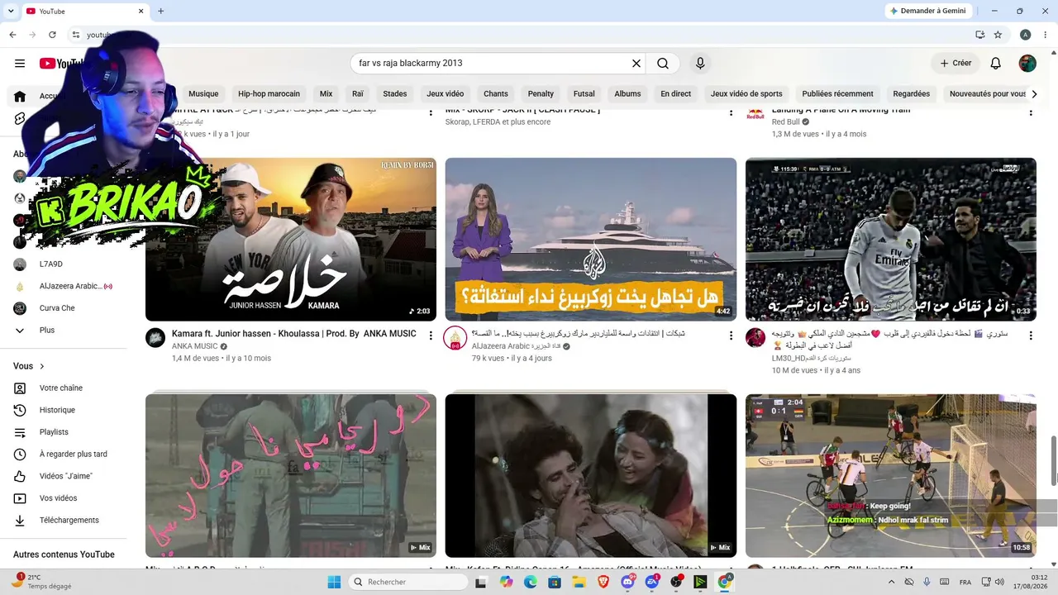The height and width of the screenshot is (595, 1058).
Task: Play the Real Madrid story thumbnail
Action: [x=891, y=240]
